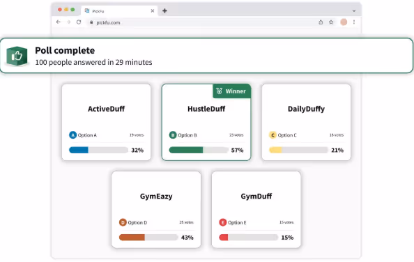Click the vote count on GymEazy card
This screenshot has height=262, width=414.
186,222
